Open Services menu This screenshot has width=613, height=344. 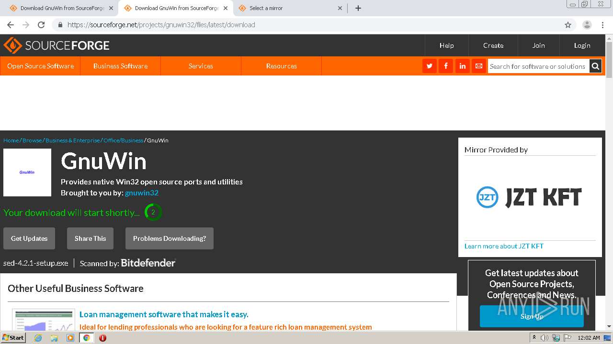(x=201, y=66)
